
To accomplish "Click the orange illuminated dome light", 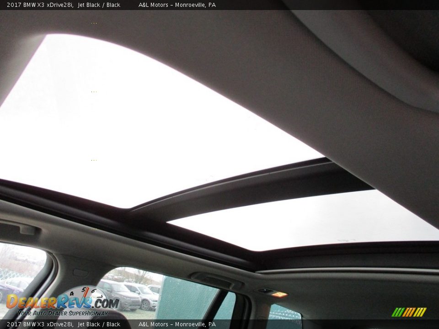I will tap(278, 294).
